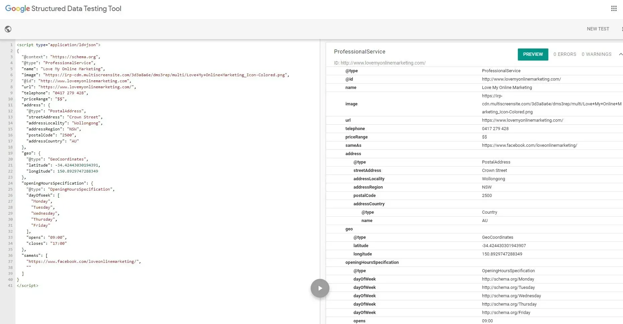Click the dayOfWeek value schema.org/Monday
The image size is (623, 324).
508,279
